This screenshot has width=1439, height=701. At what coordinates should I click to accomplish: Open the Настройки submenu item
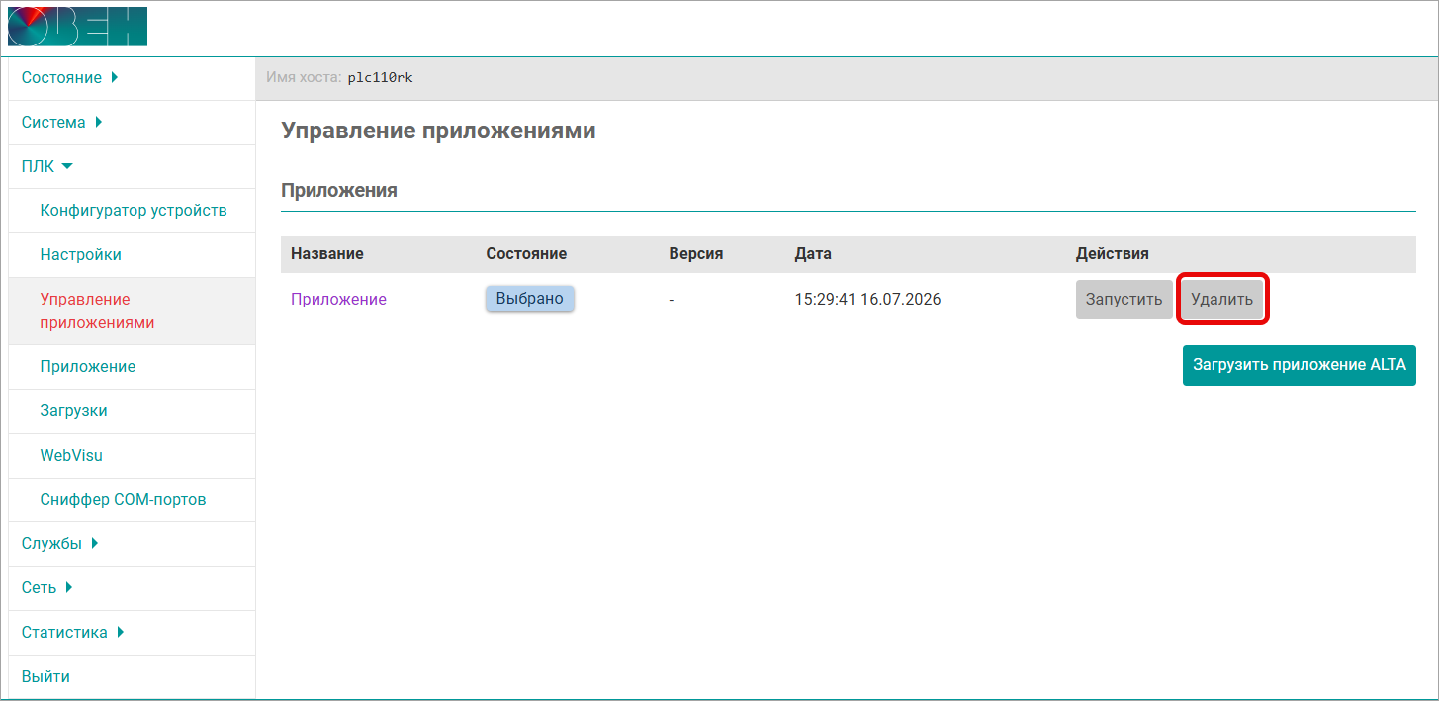coord(81,254)
